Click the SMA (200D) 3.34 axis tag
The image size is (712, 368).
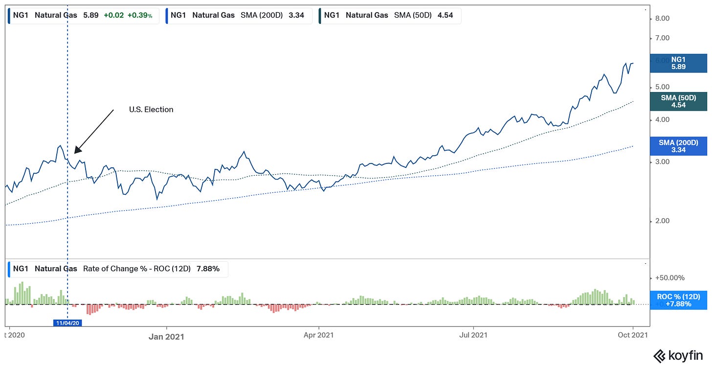[x=678, y=146]
